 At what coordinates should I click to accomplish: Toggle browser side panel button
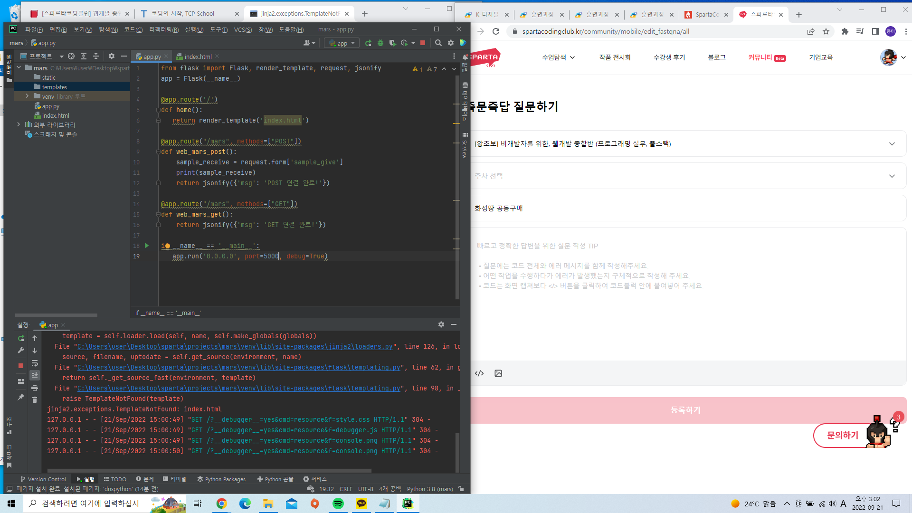click(875, 31)
